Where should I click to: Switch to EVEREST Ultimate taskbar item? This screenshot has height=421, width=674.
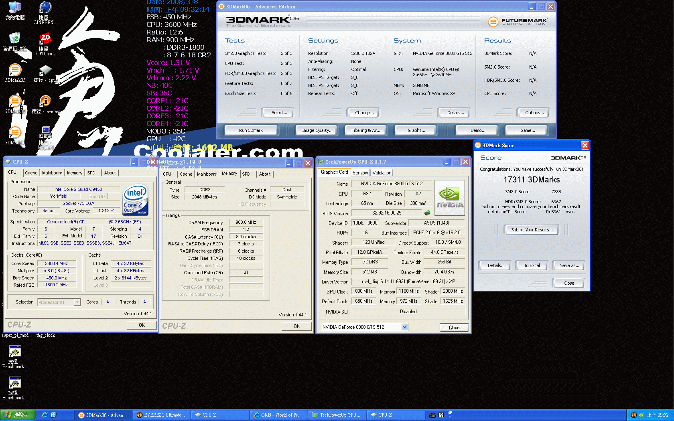pos(162,415)
